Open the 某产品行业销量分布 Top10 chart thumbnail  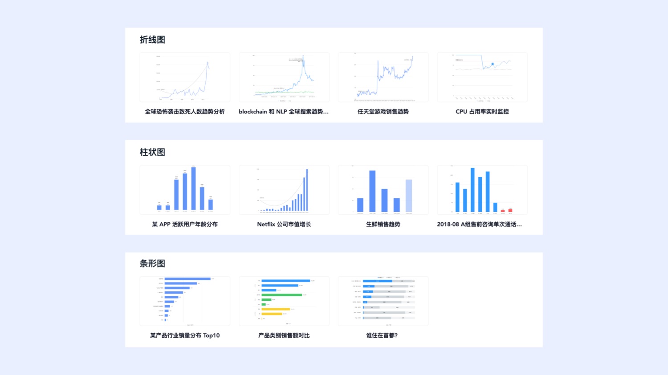coord(185,301)
